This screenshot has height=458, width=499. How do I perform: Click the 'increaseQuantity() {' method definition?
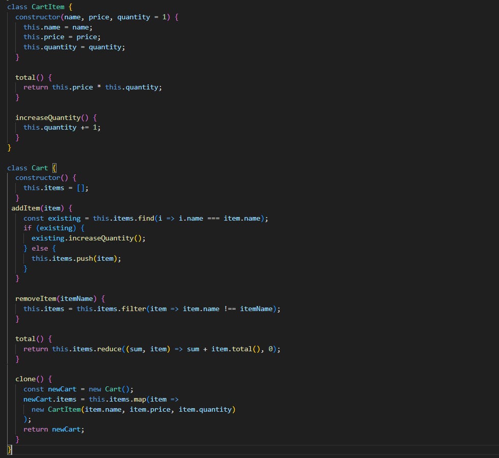(x=56, y=117)
